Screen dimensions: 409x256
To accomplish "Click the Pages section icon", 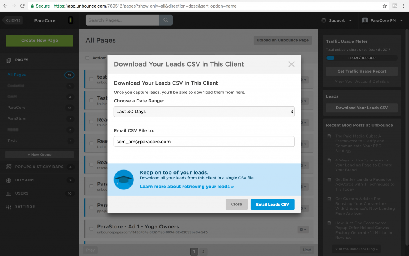I will point(9,60).
